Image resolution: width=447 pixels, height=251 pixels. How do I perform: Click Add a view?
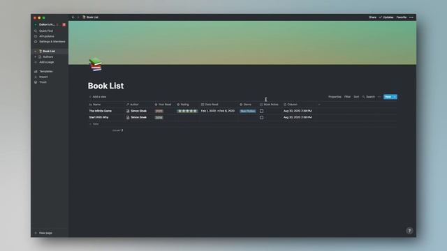[x=98, y=97]
